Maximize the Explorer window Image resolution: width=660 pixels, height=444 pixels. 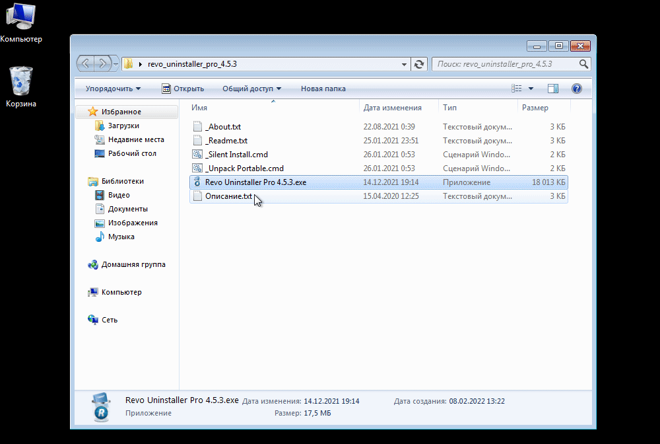pyautogui.click(x=558, y=46)
